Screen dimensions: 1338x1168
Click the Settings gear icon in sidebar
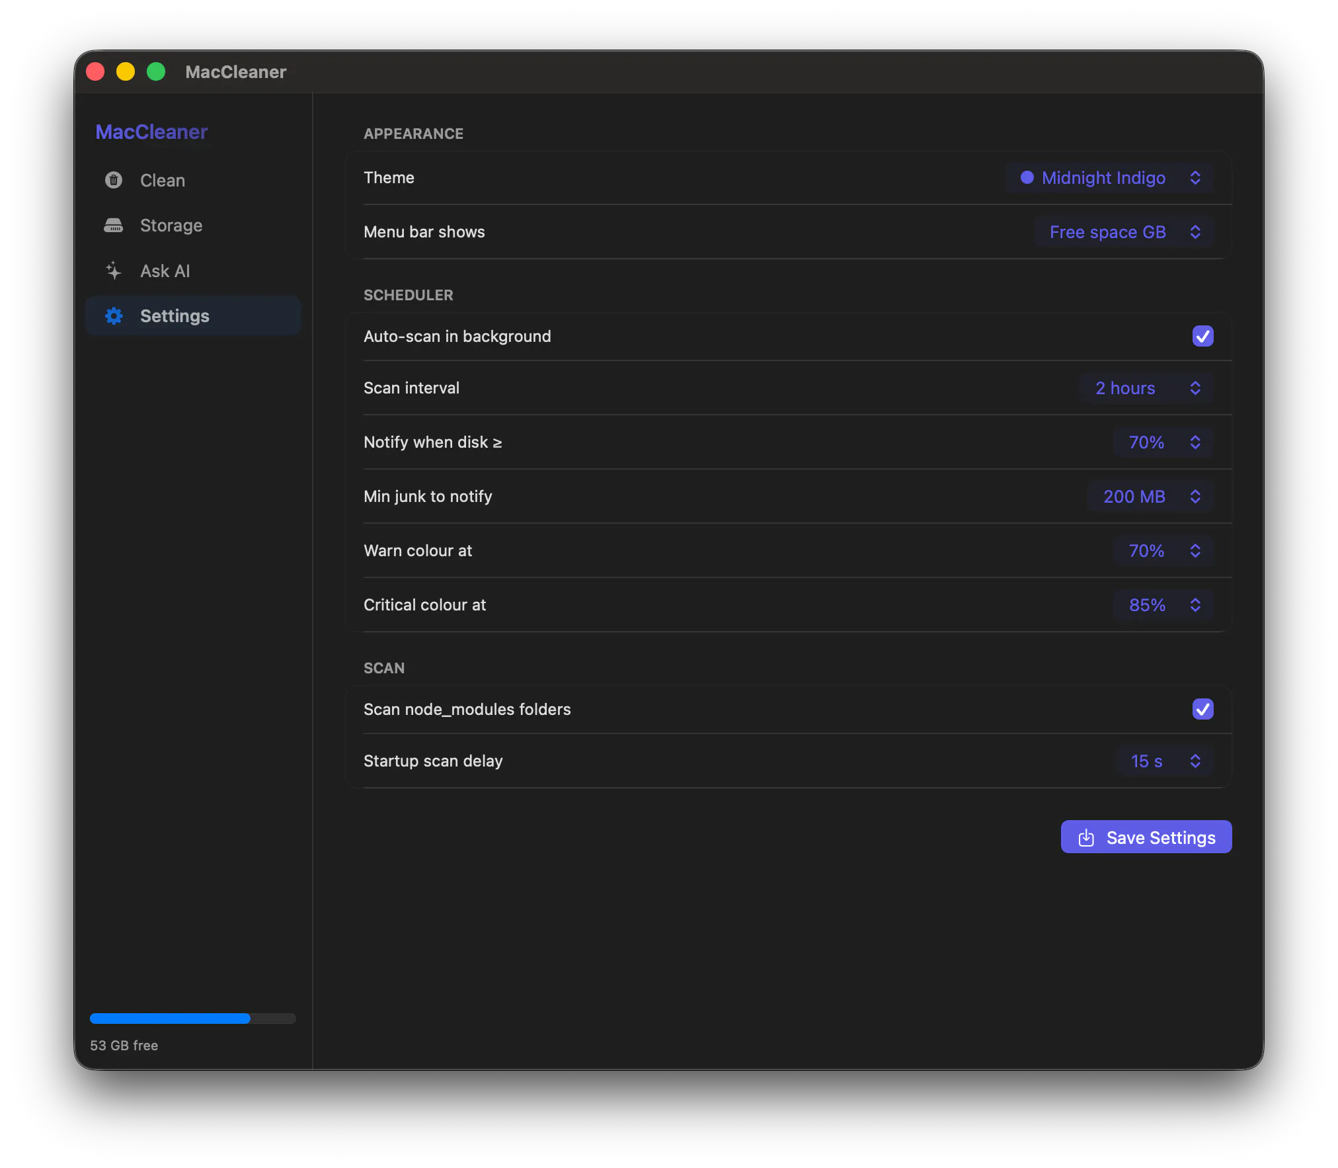114,316
